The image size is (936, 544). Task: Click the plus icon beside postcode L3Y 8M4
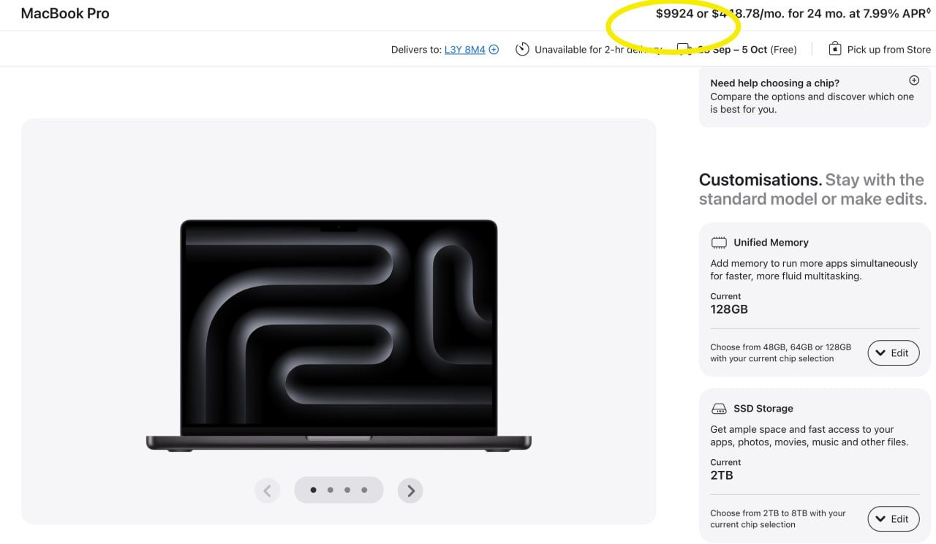pyautogui.click(x=494, y=50)
